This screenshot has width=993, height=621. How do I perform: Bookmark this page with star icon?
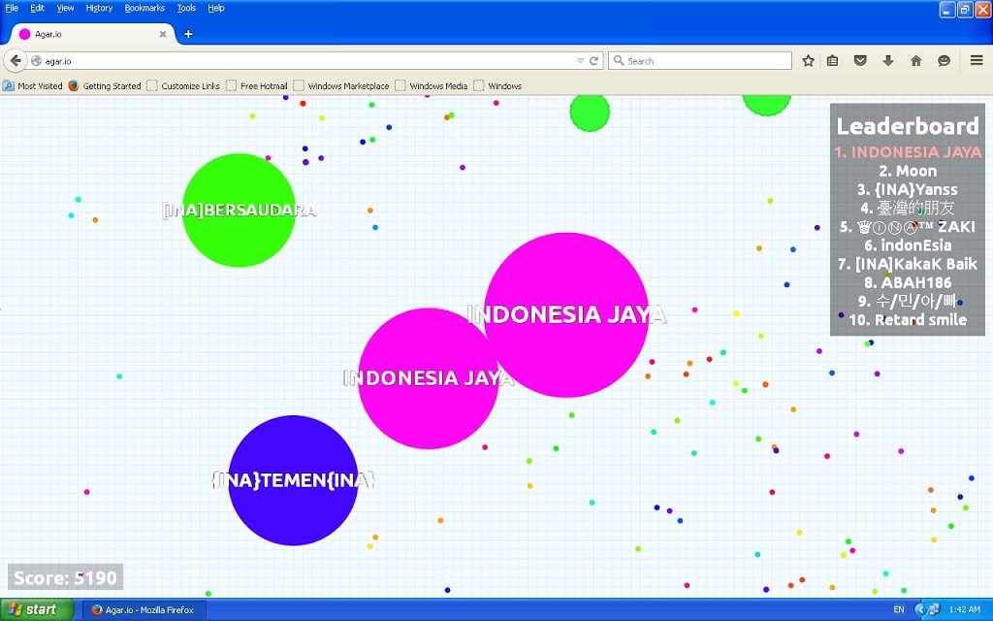808,61
